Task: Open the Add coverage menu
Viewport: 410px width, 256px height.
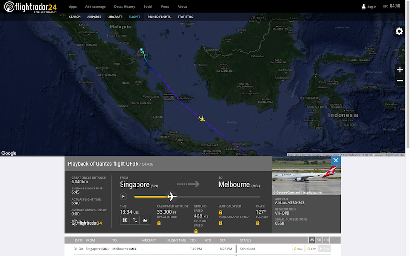Action: [x=95, y=7]
